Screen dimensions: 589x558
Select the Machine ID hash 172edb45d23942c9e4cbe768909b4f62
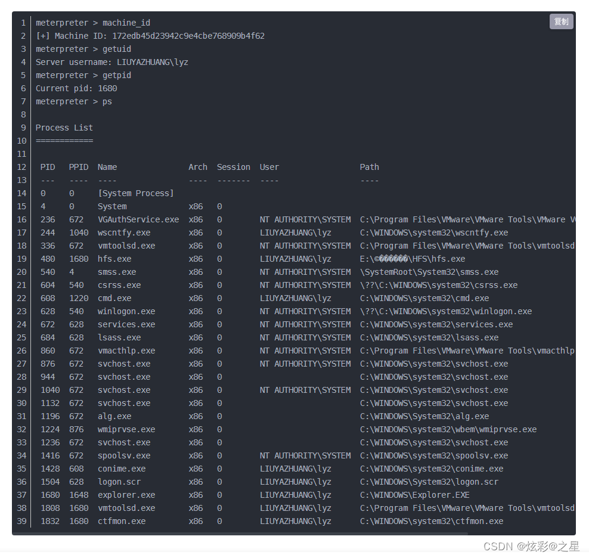(188, 36)
